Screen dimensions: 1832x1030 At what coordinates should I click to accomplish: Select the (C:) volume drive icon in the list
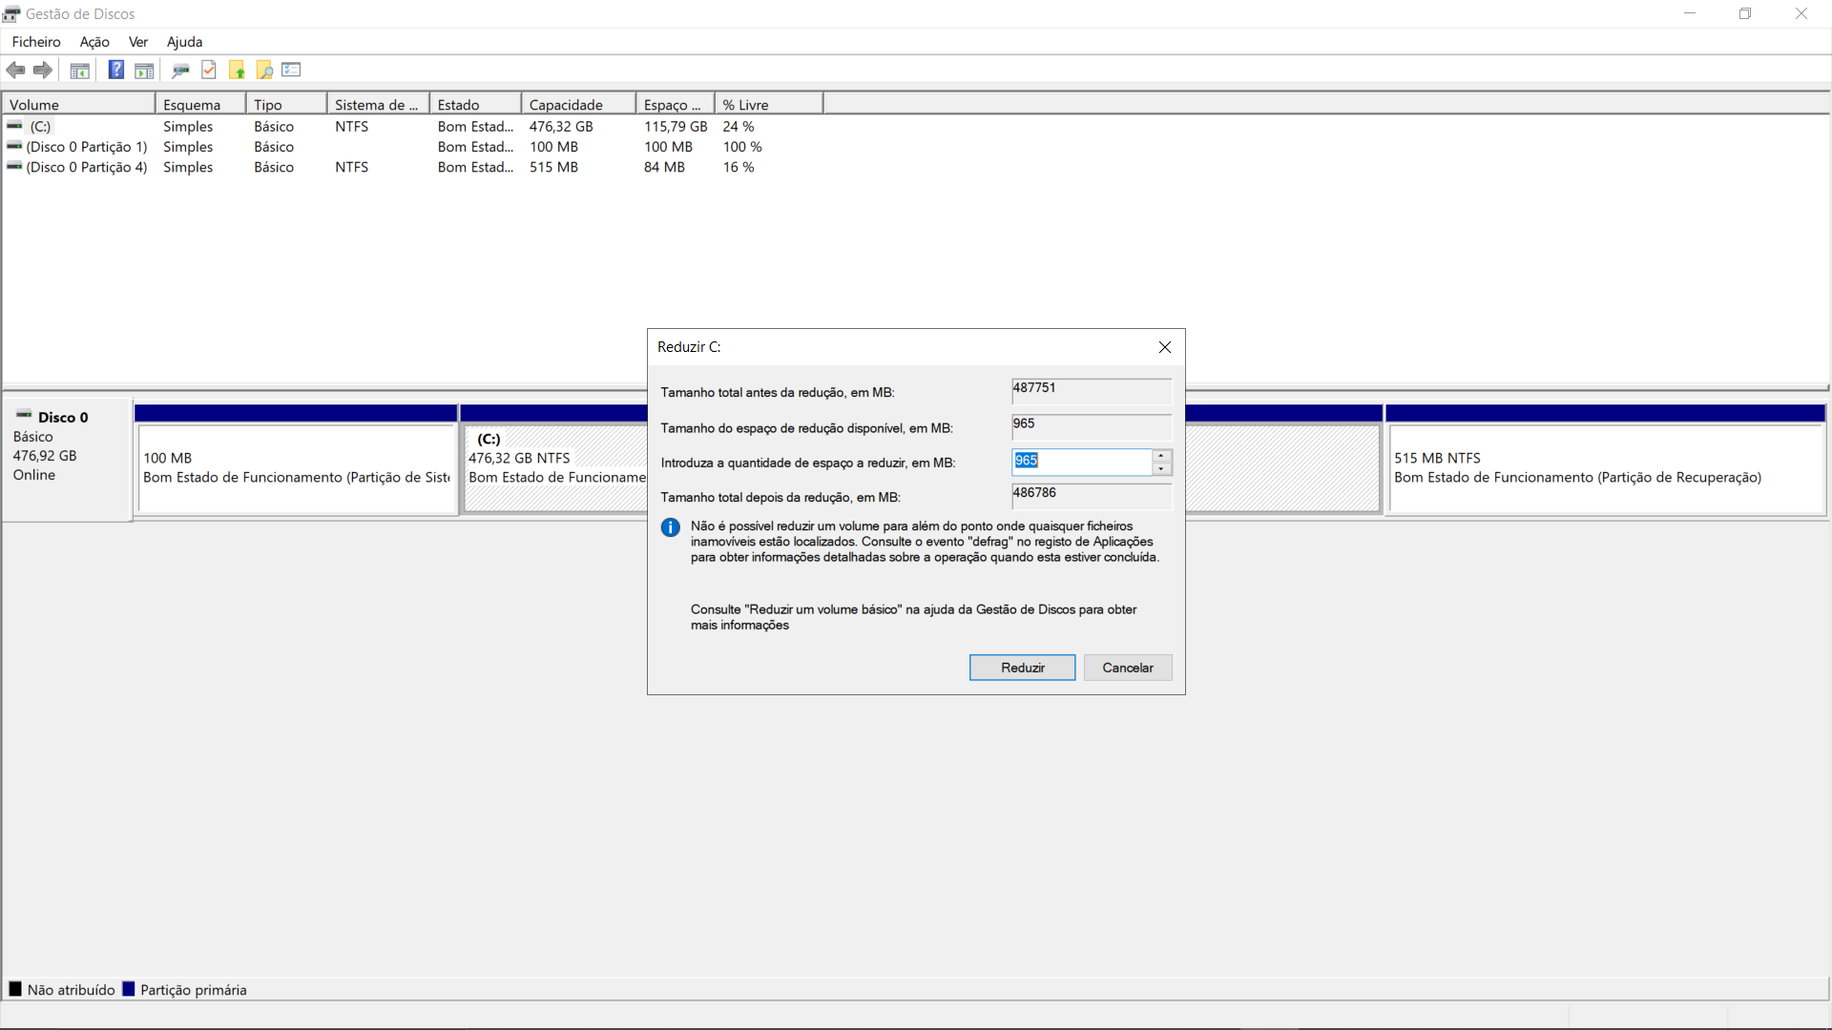(14, 126)
